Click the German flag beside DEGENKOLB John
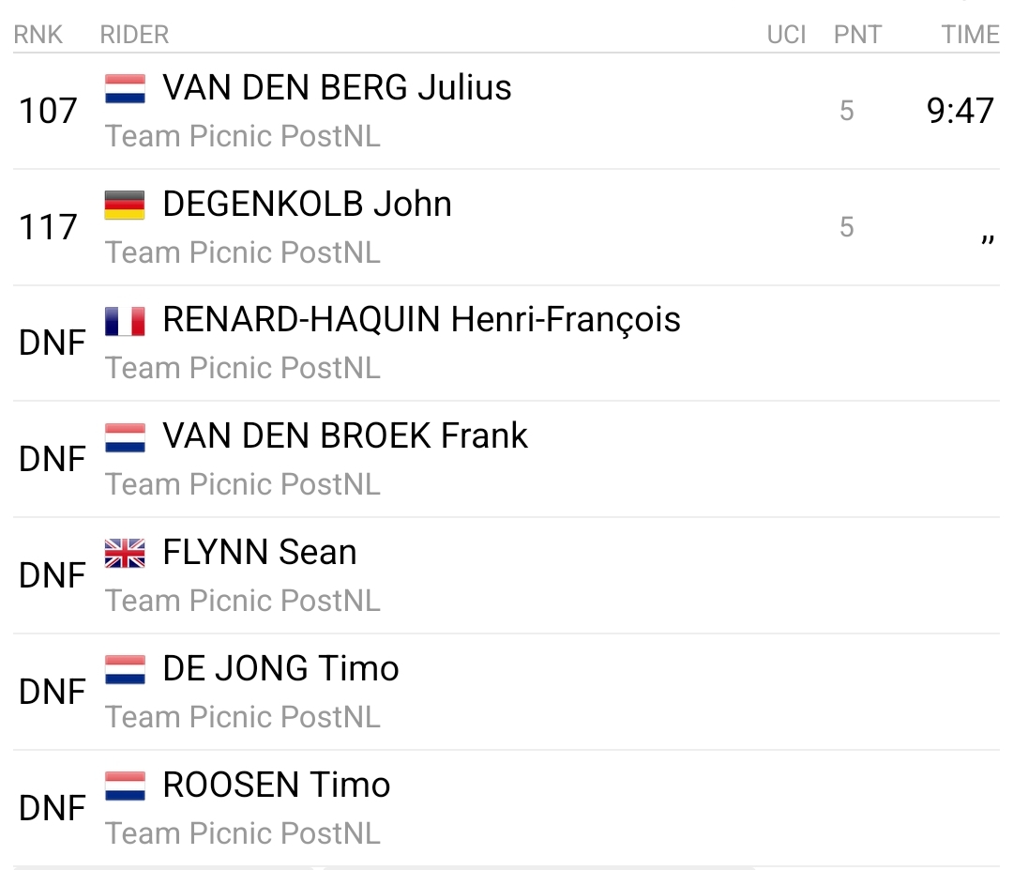The height and width of the screenshot is (870, 1013). point(125,206)
